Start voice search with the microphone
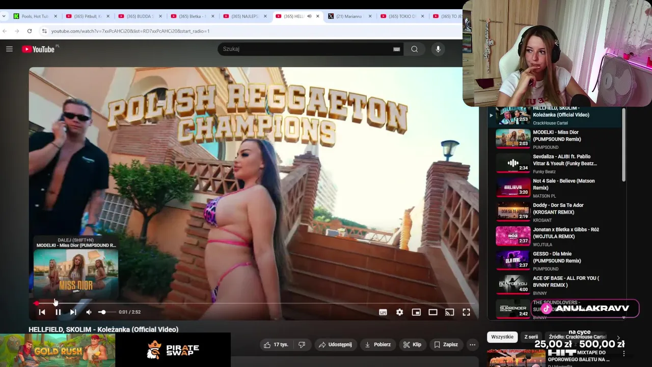Image resolution: width=652 pixels, height=367 pixels. (x=438, y=49)
